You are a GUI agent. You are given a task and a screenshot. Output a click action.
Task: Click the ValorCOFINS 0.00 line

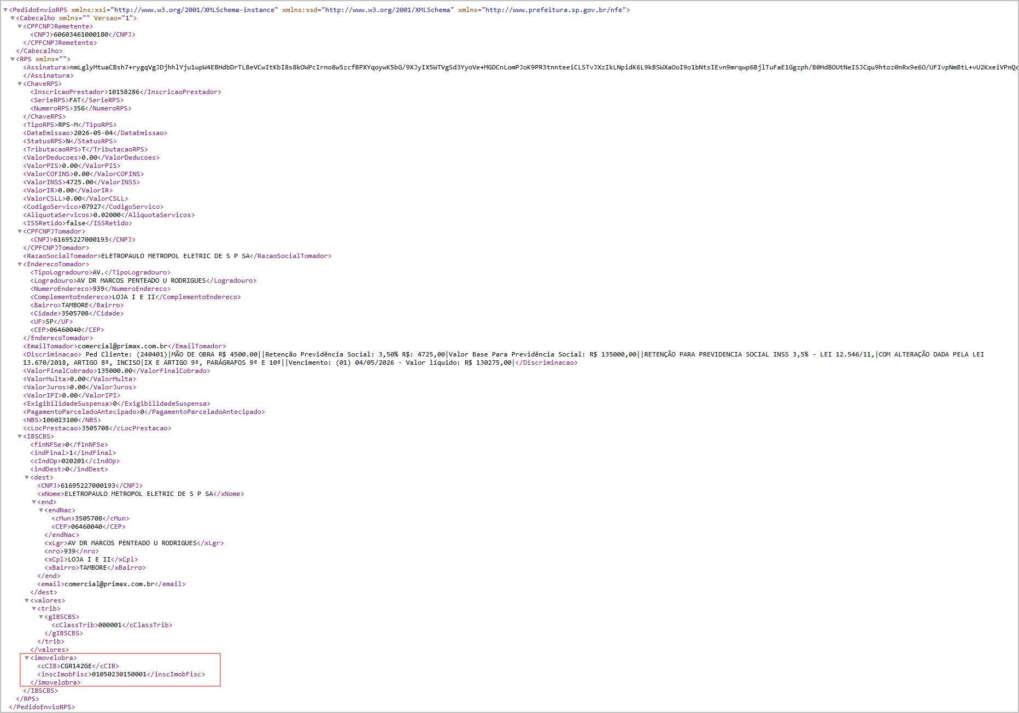[x=84, y=174]
